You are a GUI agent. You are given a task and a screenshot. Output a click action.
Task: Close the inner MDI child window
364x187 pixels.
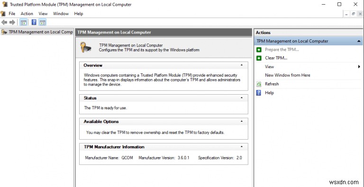(x=360, y=14)
